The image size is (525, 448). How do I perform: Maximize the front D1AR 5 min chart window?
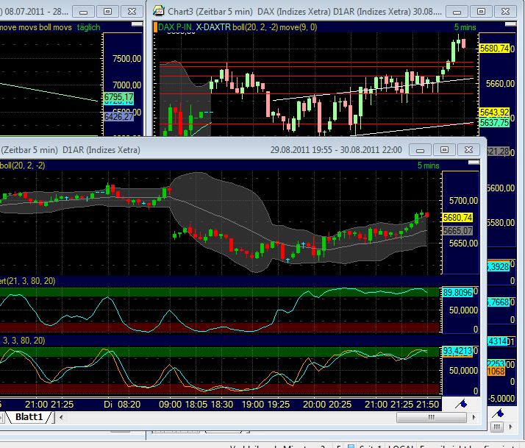[444, 150]
